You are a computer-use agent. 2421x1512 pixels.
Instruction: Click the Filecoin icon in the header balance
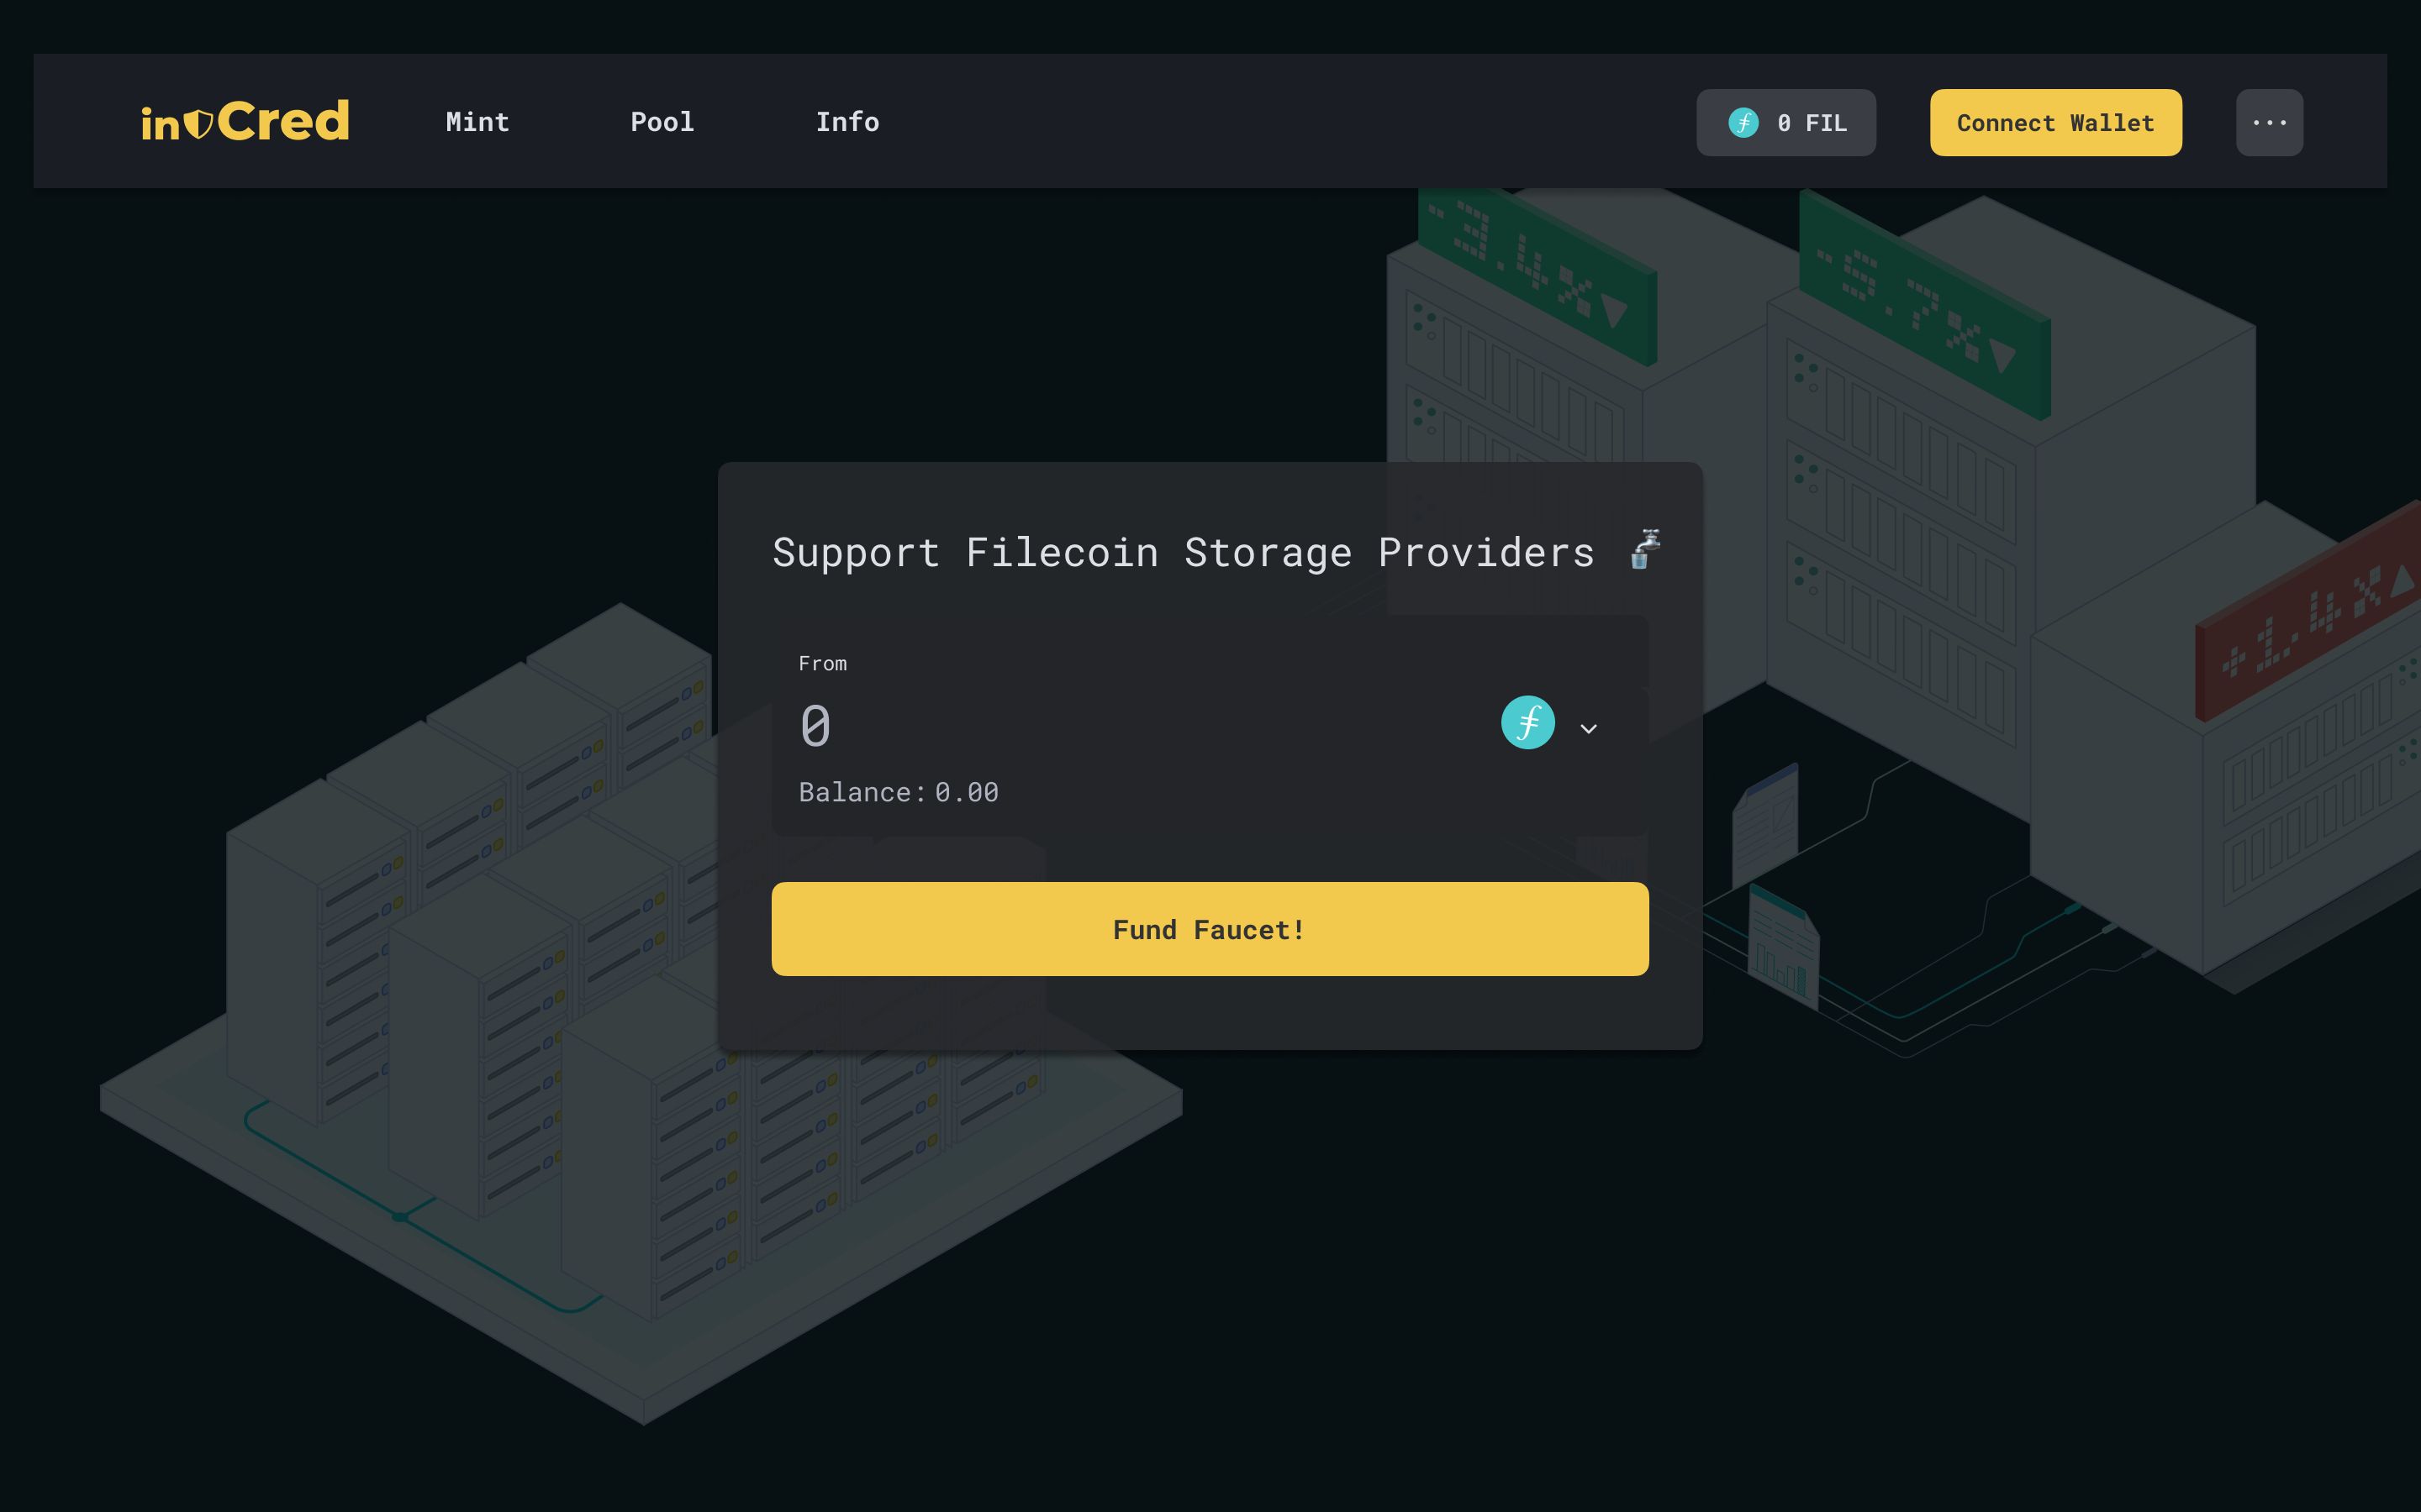(x=1743, y=122)
